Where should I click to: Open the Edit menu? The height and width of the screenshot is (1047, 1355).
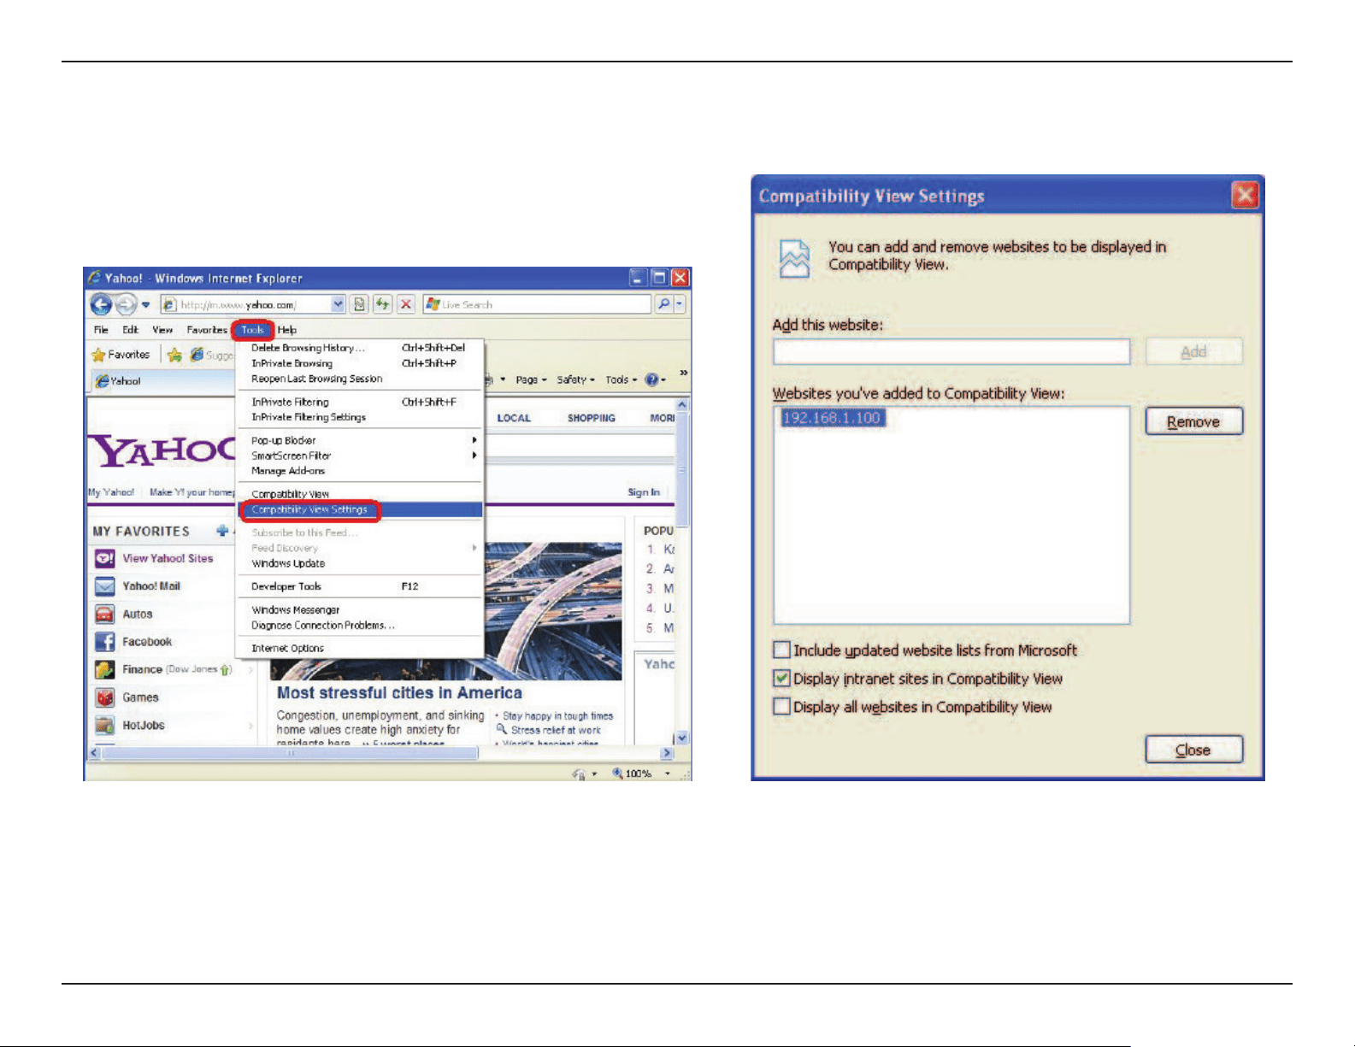[x=130, y=330]
